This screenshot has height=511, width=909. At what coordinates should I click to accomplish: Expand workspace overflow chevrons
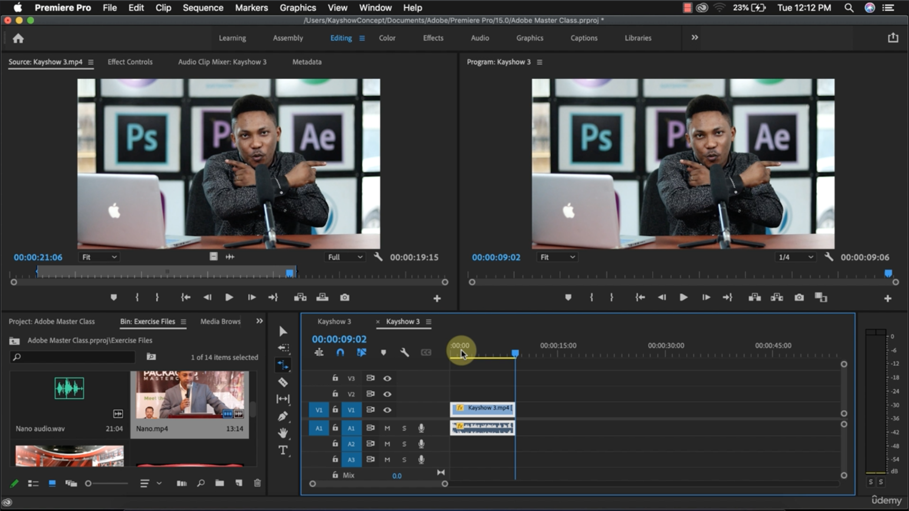click(695, 37)
